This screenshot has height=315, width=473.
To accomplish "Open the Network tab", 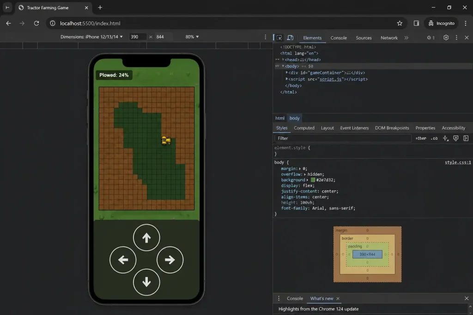I will (389, 38).
